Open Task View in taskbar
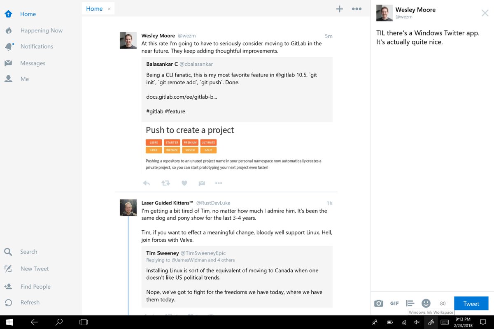 (84, 322)
